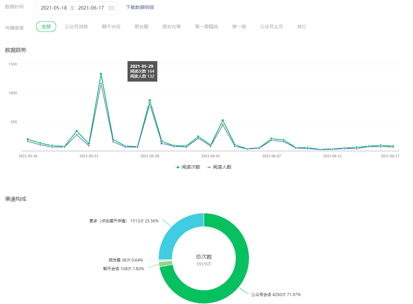Click the 2021-06-07 axis label

(x=272, y=156)
